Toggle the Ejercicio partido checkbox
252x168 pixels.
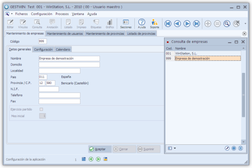click(x=41, y=109)
